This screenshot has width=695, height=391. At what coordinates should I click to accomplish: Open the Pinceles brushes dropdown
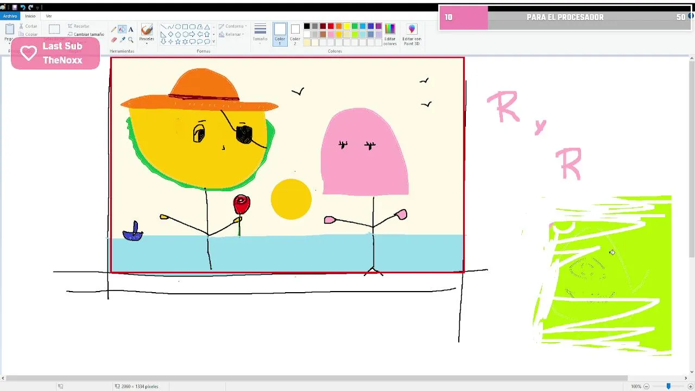coord(147,34)
